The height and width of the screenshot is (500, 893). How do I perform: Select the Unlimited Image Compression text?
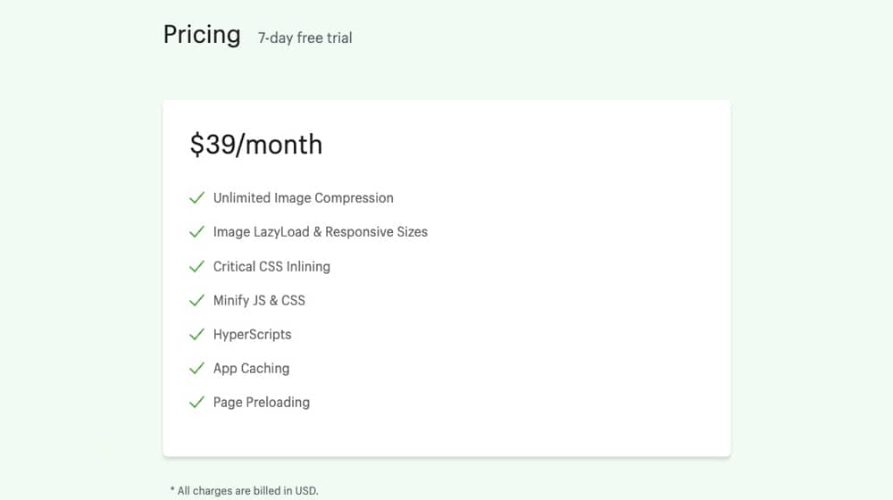pyautogui.click(x=303, y=198)
